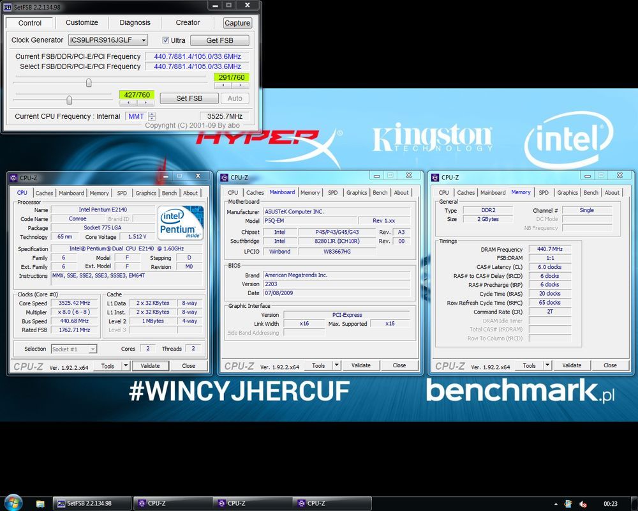The height and width of the screenshot is (511, 638).
Task: Click Tools button in left CPU-Z window
Action: (107, 365)
